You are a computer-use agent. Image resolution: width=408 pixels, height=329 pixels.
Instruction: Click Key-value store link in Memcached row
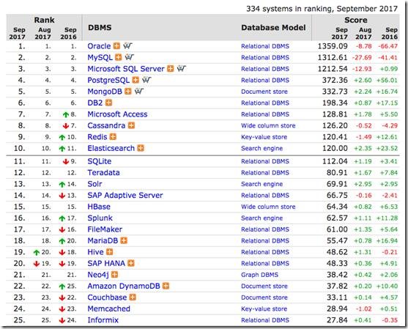(264, 309)
